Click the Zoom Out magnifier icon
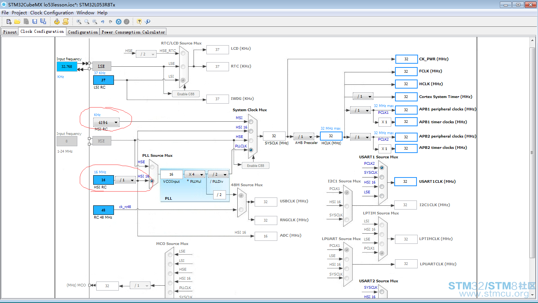This screenshot has height=303, width=538. [x=95, y=22]
